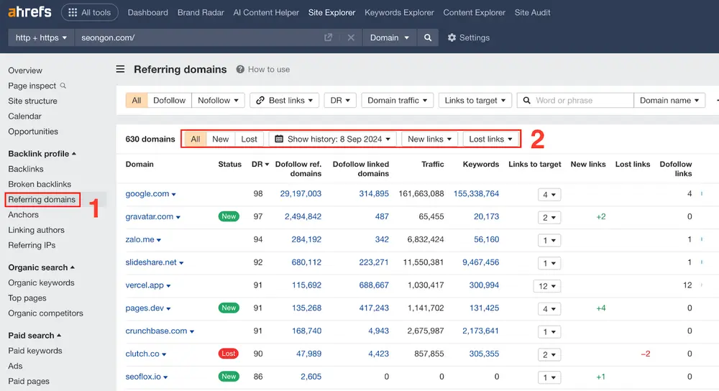This screenshot has width=719, height=391.
Task: Click the New status badge for pages.dev
Action: pos(229,308)
